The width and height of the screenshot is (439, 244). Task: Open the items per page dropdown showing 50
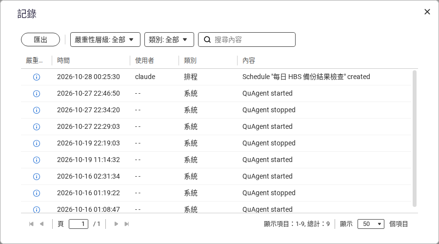(x=371, y=224)
